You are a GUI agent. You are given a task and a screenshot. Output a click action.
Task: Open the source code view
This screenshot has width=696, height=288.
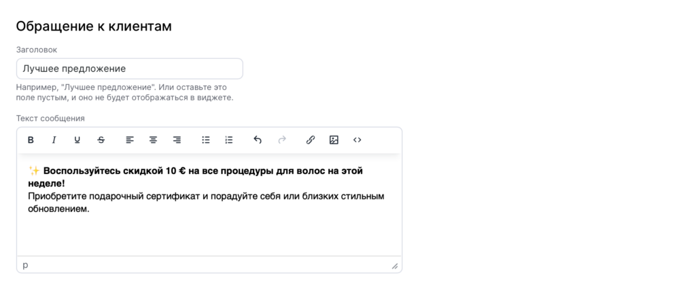coord(357,140)
